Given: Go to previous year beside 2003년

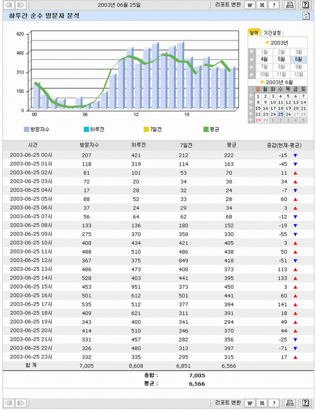Looking at the screenshot, I should (x=267, y=43).
